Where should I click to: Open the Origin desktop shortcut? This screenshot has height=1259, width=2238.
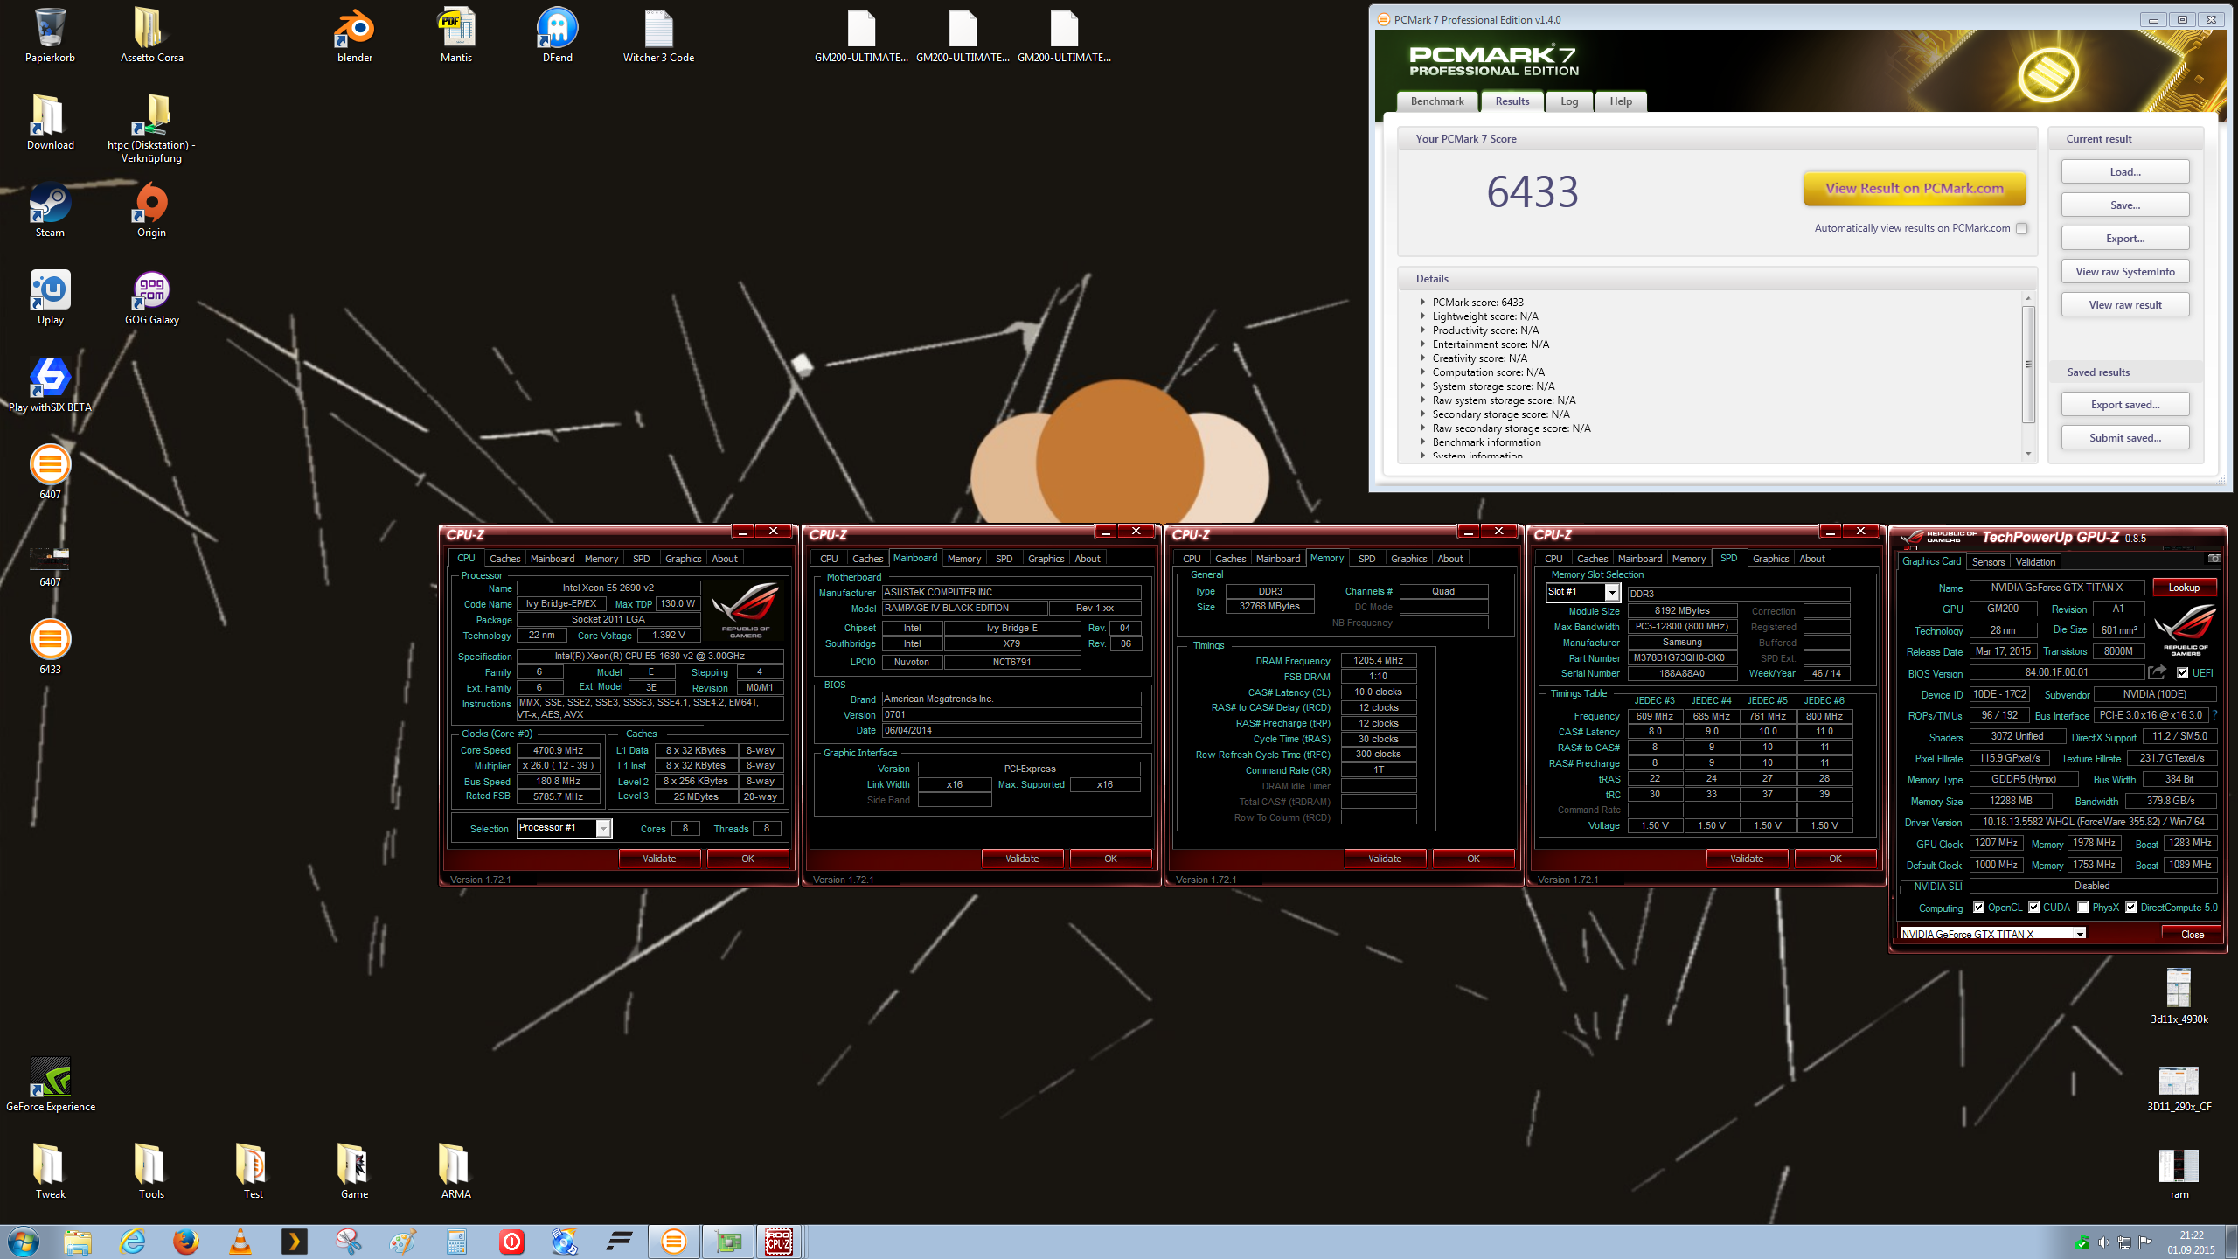[x=151, y=211]
